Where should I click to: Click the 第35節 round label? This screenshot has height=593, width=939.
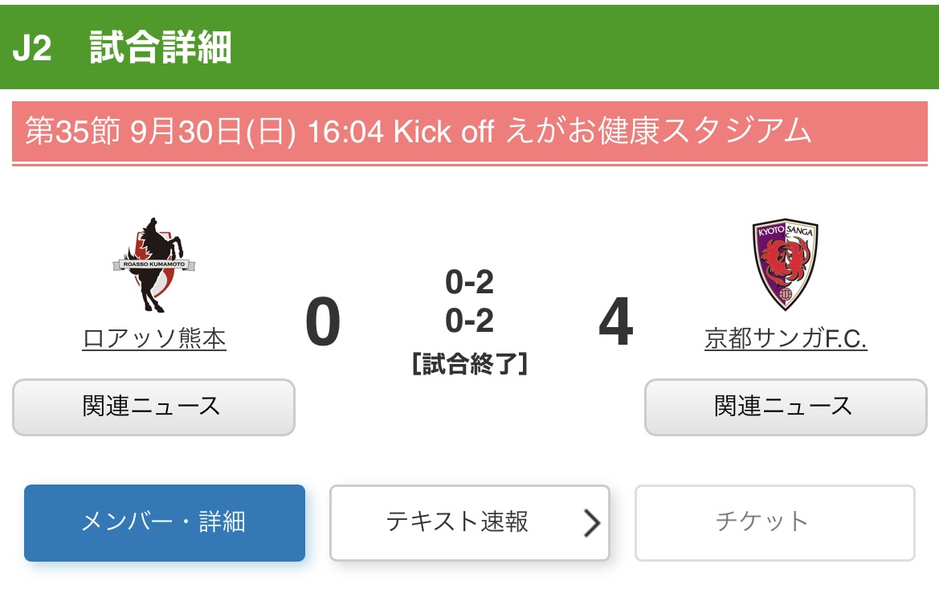(x=72, y=131)
